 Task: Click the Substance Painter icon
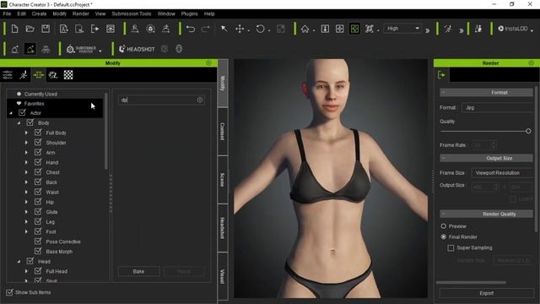click(81, 49)
